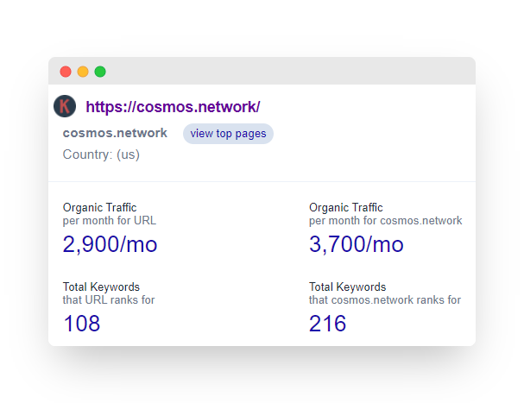Click the red window close dot
This screenshot has width=524, height=403.
66,72
